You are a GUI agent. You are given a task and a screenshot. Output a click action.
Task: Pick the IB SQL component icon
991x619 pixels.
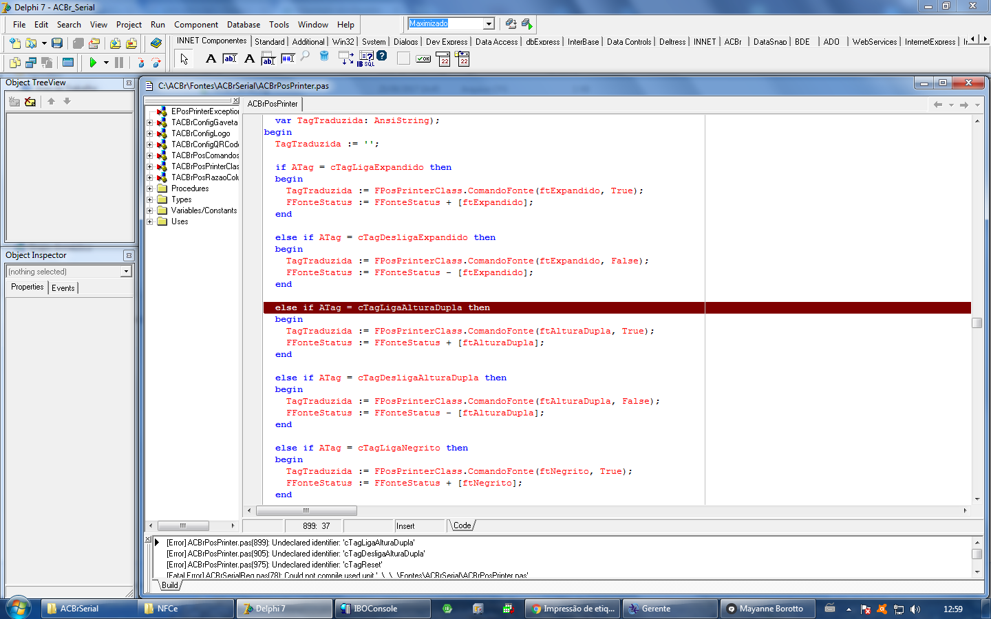point(365,58)
